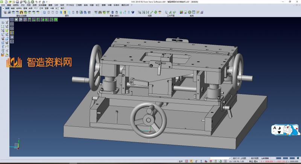This screenshot has height=164, width=301.
Task: Toggle the yellow highlighted icon in viewport side strip
Action: click(x=12, y=33)
